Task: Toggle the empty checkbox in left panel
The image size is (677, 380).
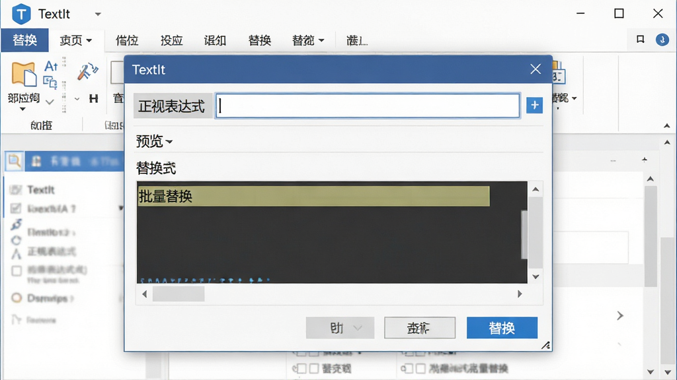Action: (x=17, y=271)
